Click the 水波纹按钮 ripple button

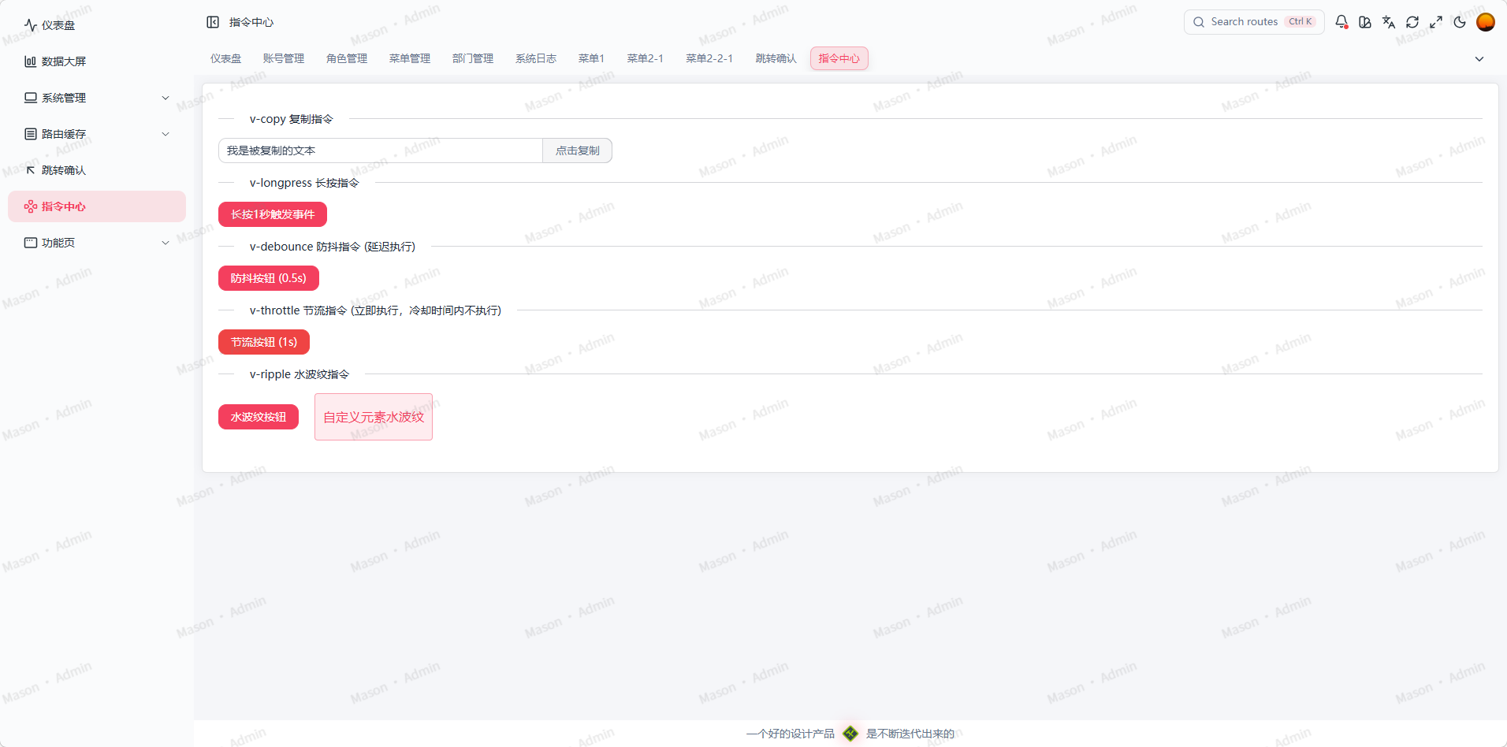(x=258, y=416)
